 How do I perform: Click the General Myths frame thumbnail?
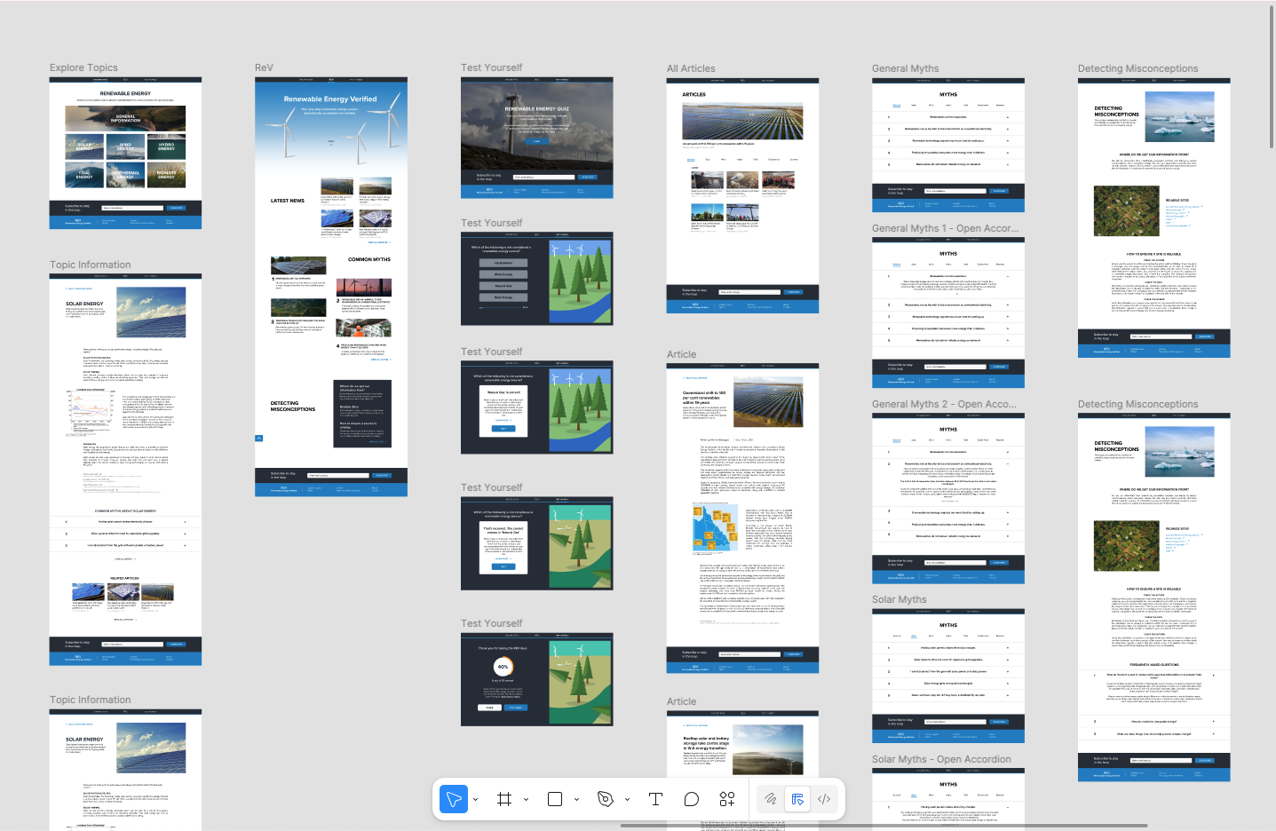(x=948, y=146)
